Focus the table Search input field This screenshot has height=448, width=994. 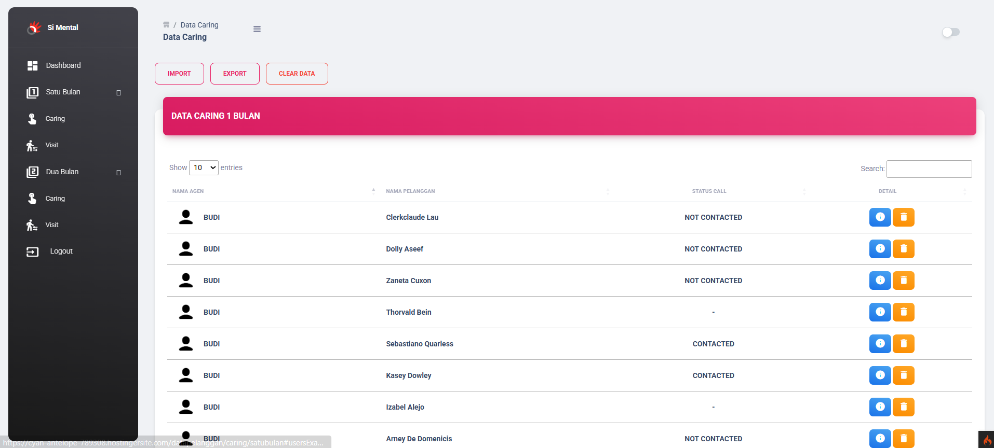click(x=929, y=169)
